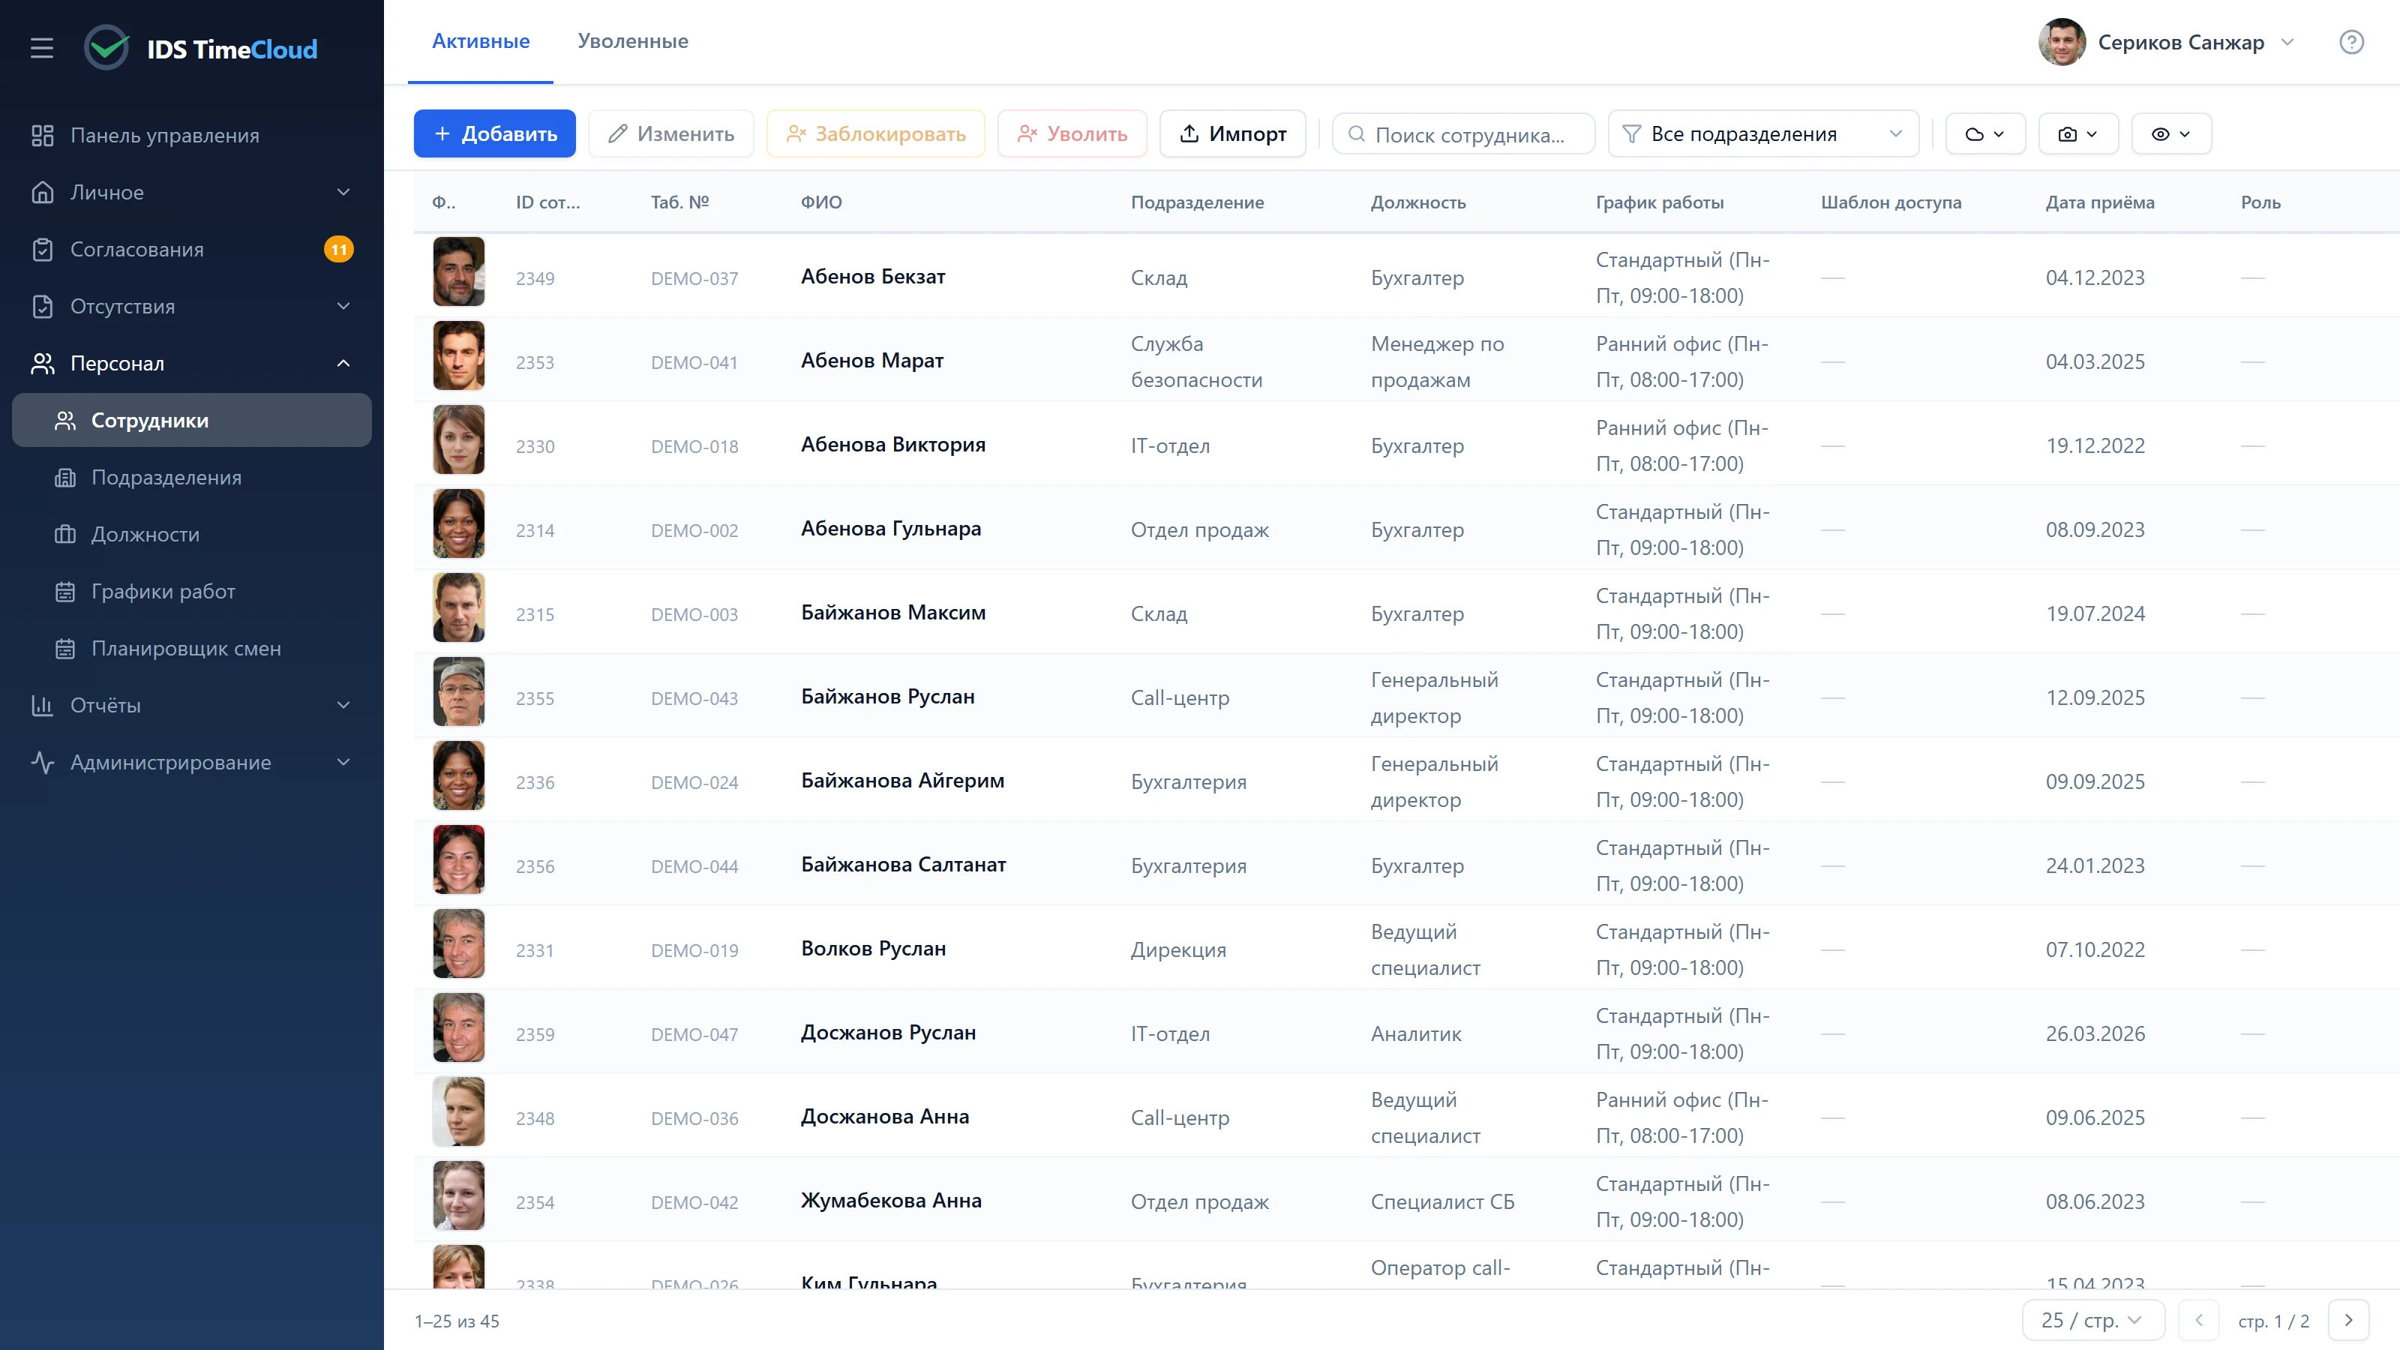This screenshot has height=1350, width=2400.
Task: Click the Уволить button
Action: coord(1072,134)
